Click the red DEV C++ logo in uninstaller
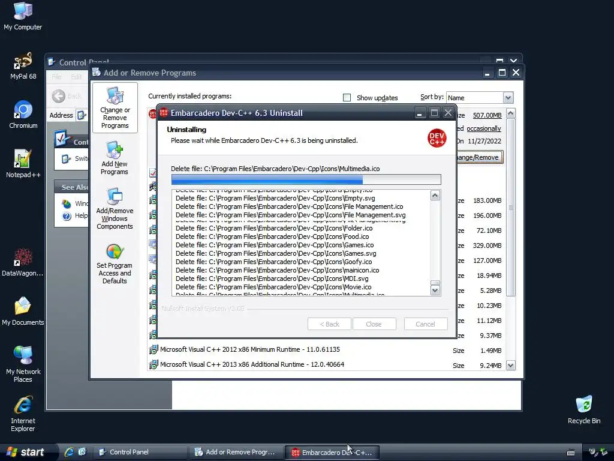 pyautogui.click(x=437, y=138)
